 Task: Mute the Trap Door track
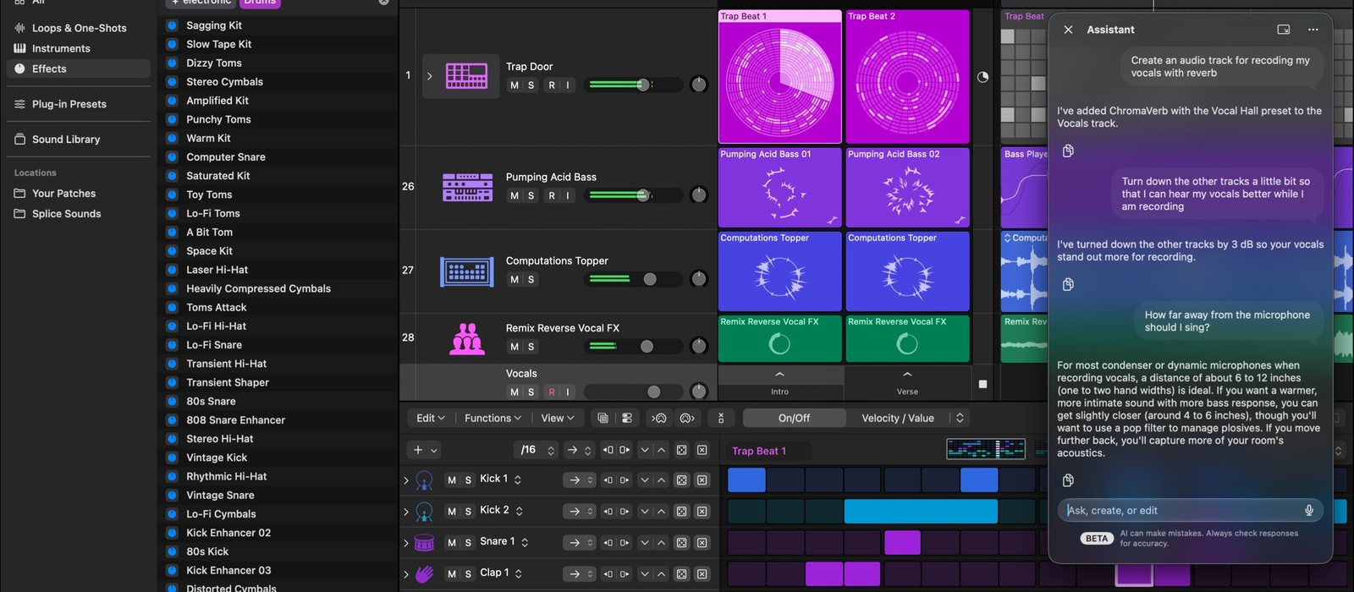[x=515, y=85]
